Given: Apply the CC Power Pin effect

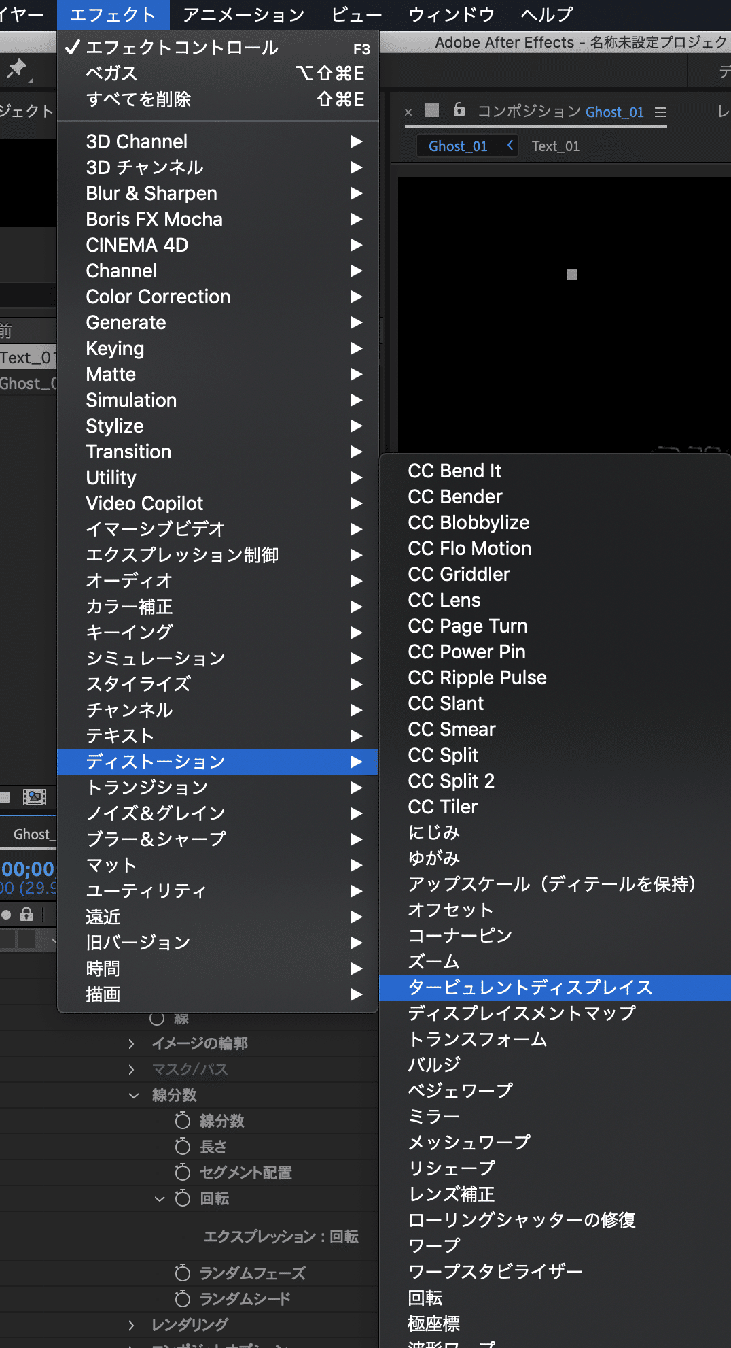Looking at the screenshot, I should click(x=555, y=652).
